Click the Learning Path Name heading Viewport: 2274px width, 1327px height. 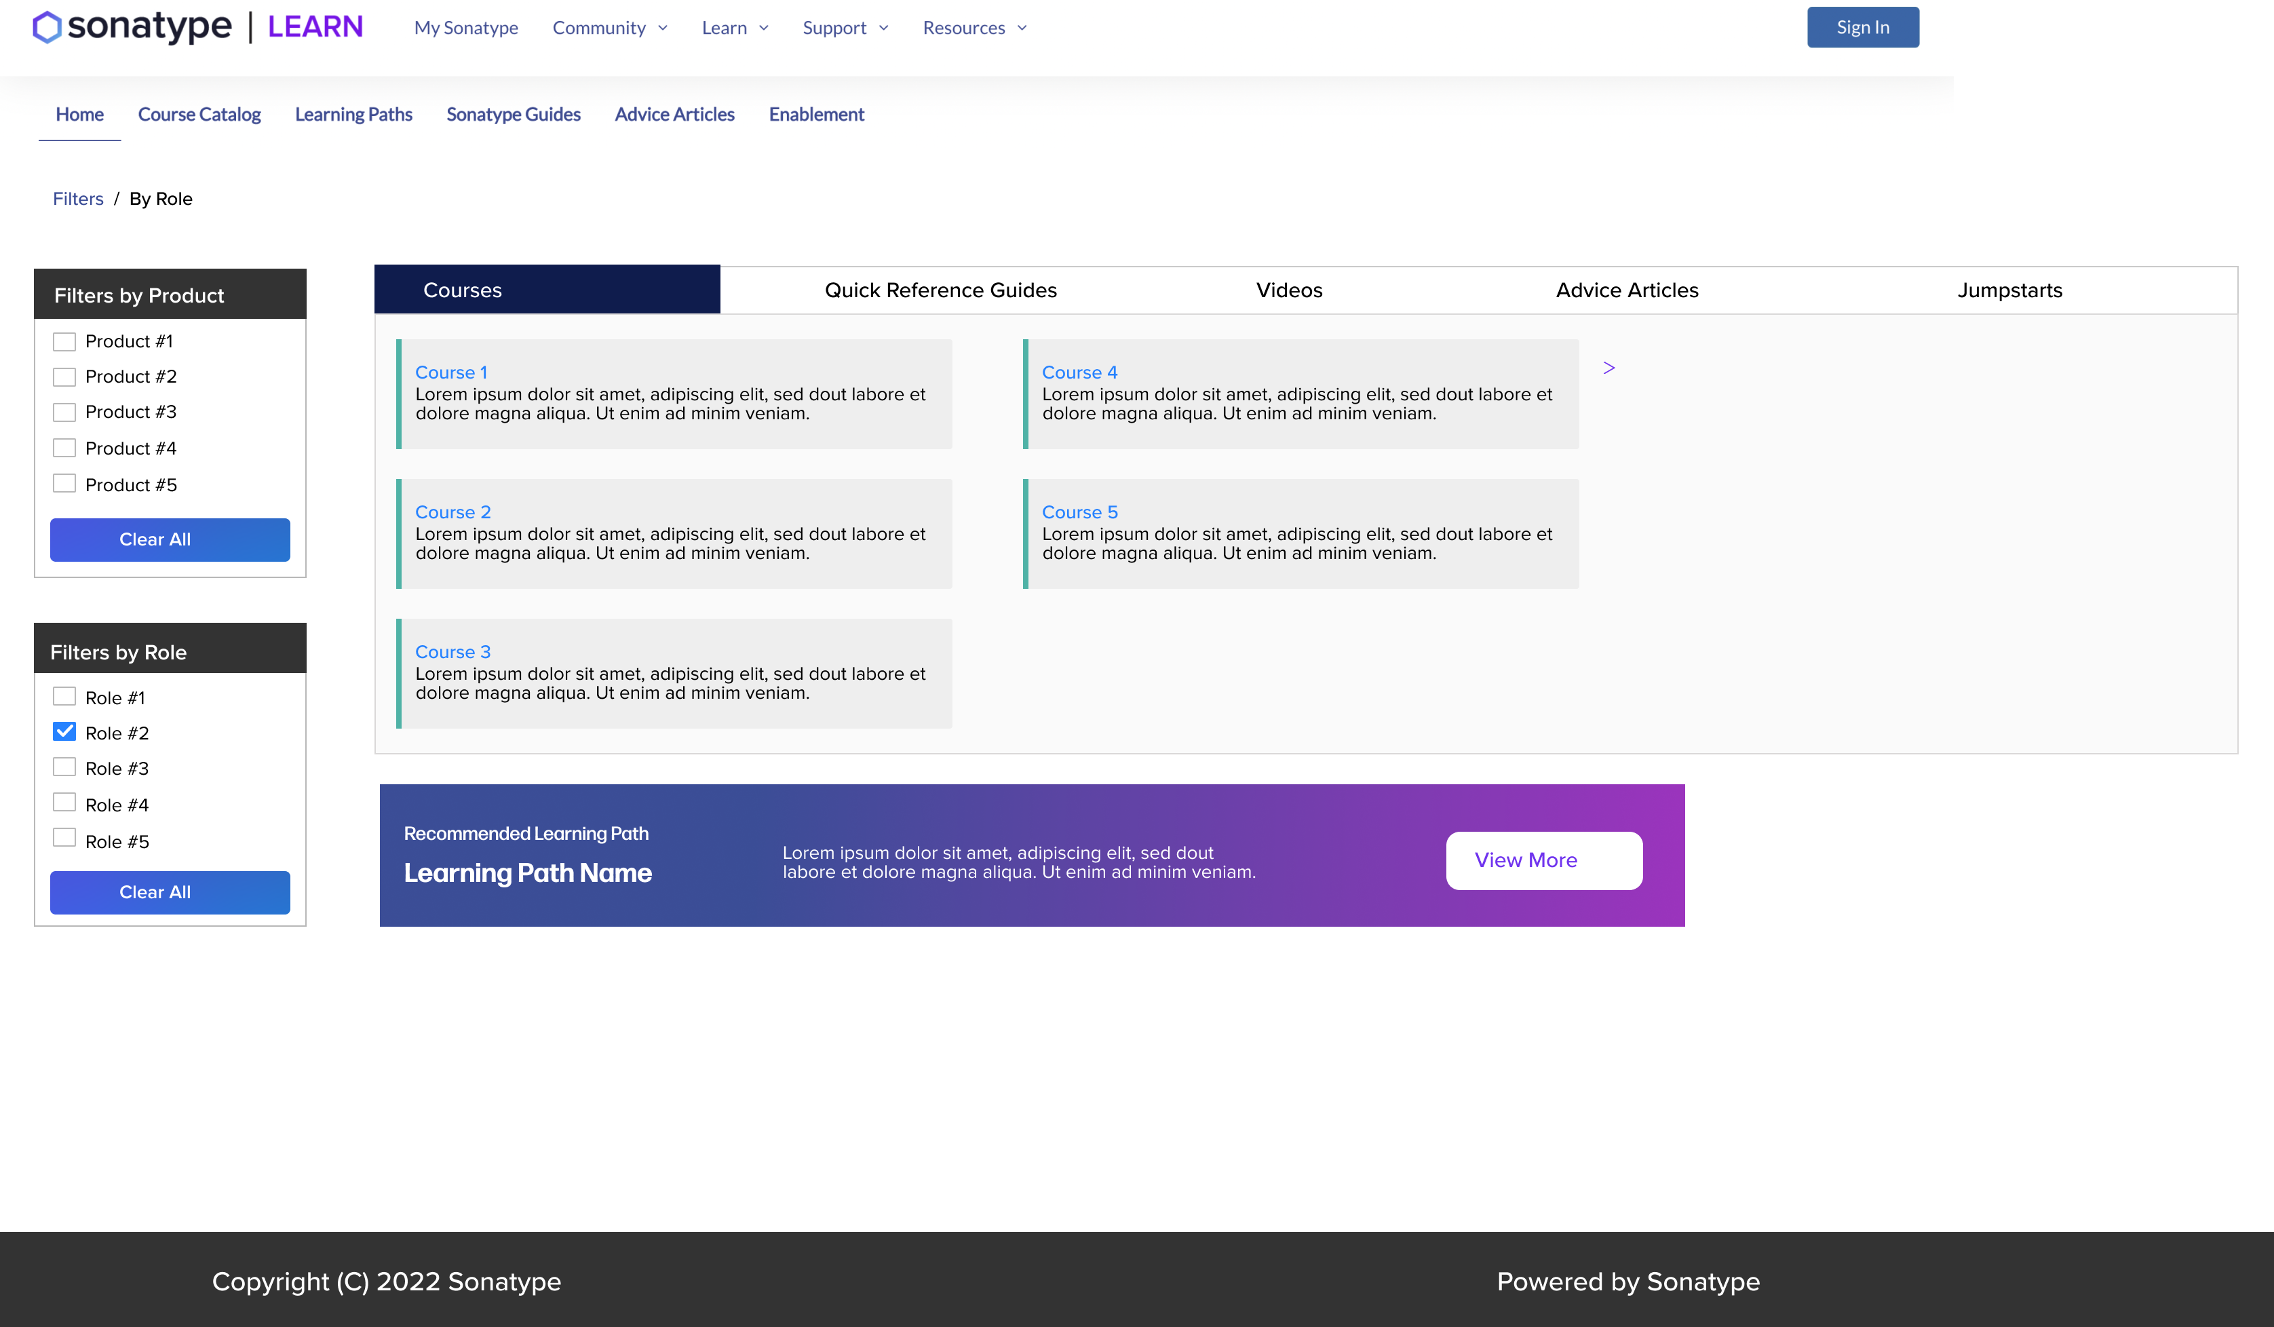tap(527, 872)
